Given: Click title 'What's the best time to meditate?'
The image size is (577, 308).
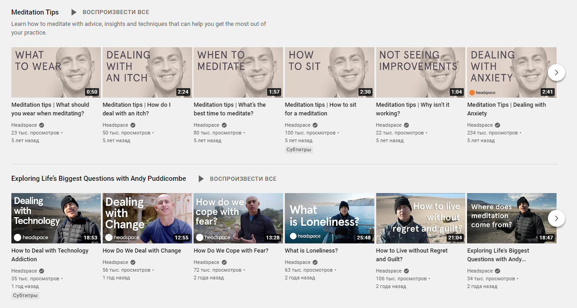Looking at the screenshot, I should coord(230,109).
